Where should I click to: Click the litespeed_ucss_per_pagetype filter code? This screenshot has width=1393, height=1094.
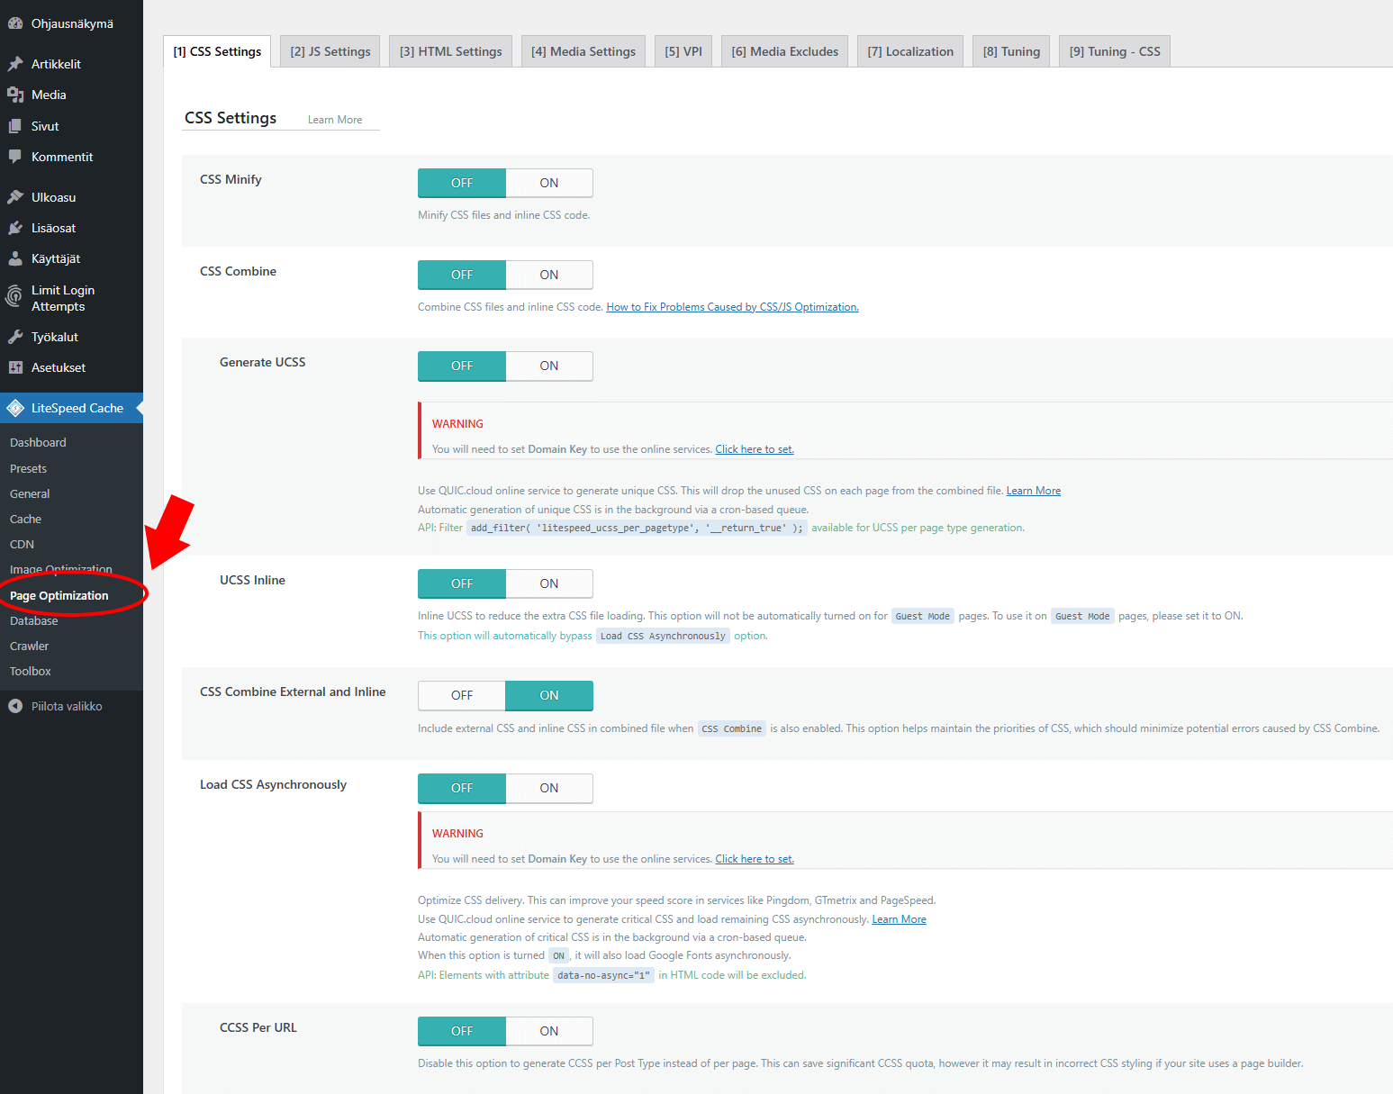point(637,528)
